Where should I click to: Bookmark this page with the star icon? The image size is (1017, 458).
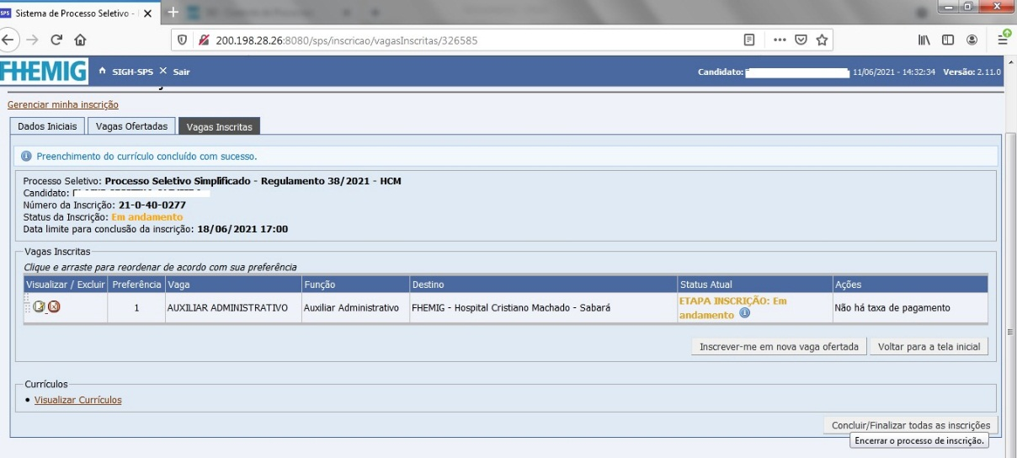click(822, 40)
